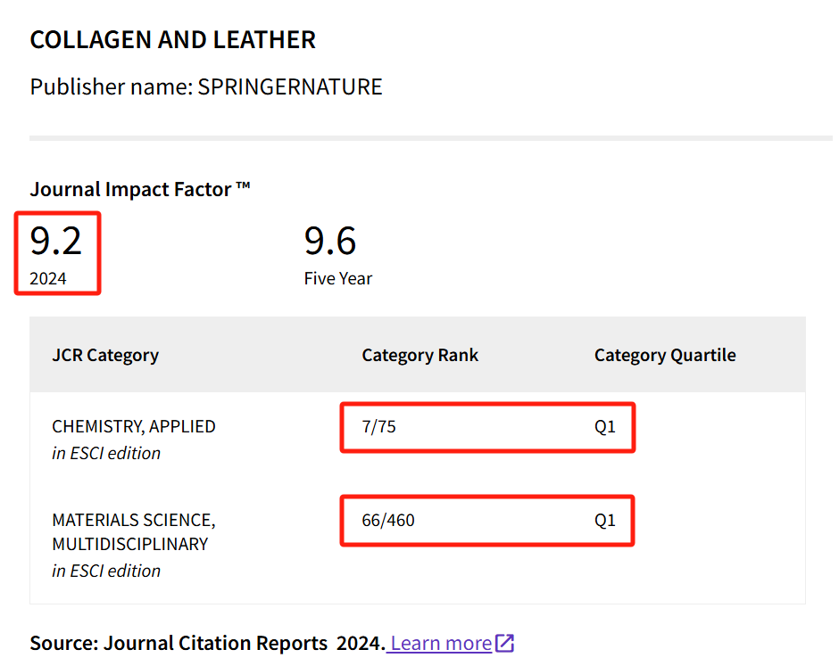Click the Learn more link
The width and height of the screenshot is (839, 666).
tap(441, 643)
